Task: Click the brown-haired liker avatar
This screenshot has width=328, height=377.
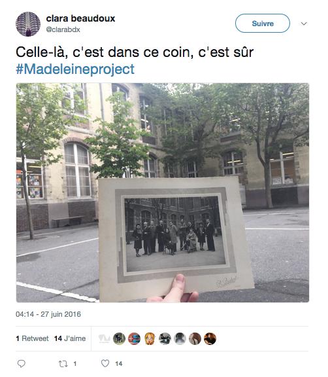Action: 195,338
